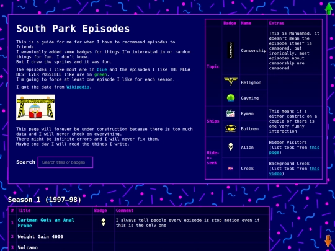Viewport: 335px width, 251px height.
Task: Click the 'Buttman' name cell
Action: pyautogui.click(x=253, y=129)
